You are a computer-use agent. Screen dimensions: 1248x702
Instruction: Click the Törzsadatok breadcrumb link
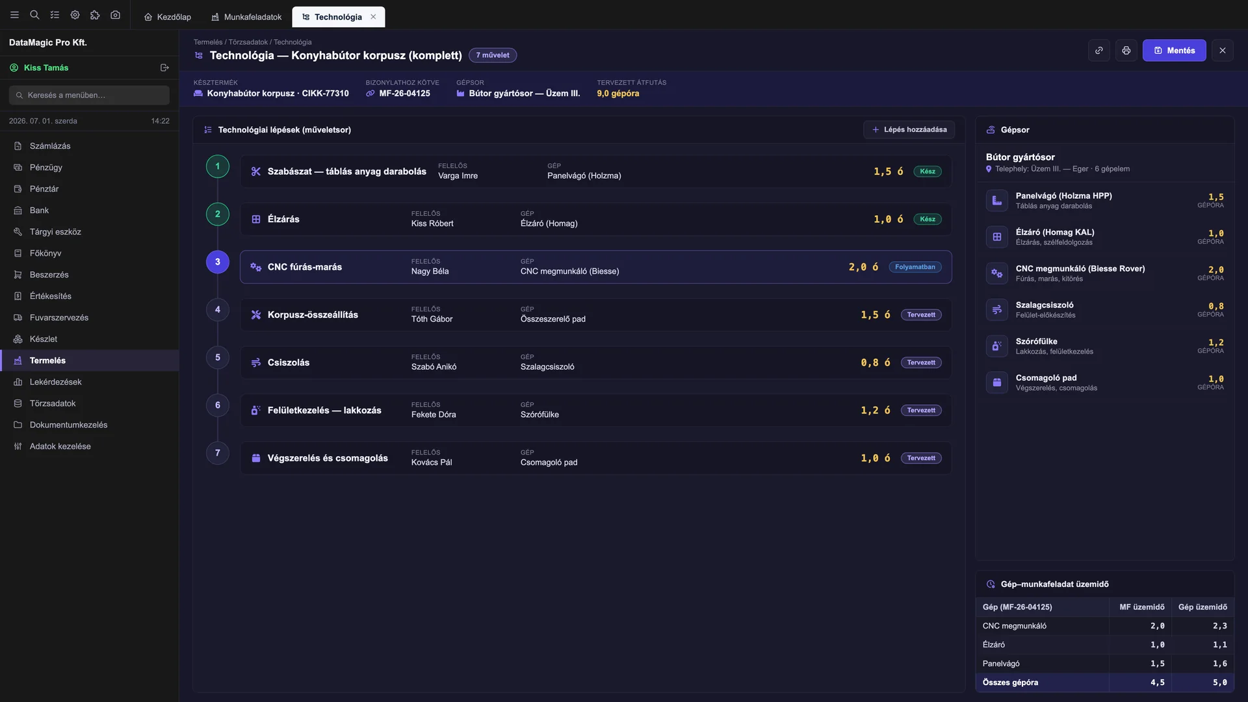tap(248, 42)
